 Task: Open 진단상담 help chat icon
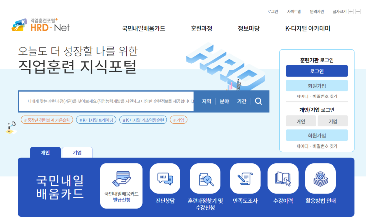165,179
